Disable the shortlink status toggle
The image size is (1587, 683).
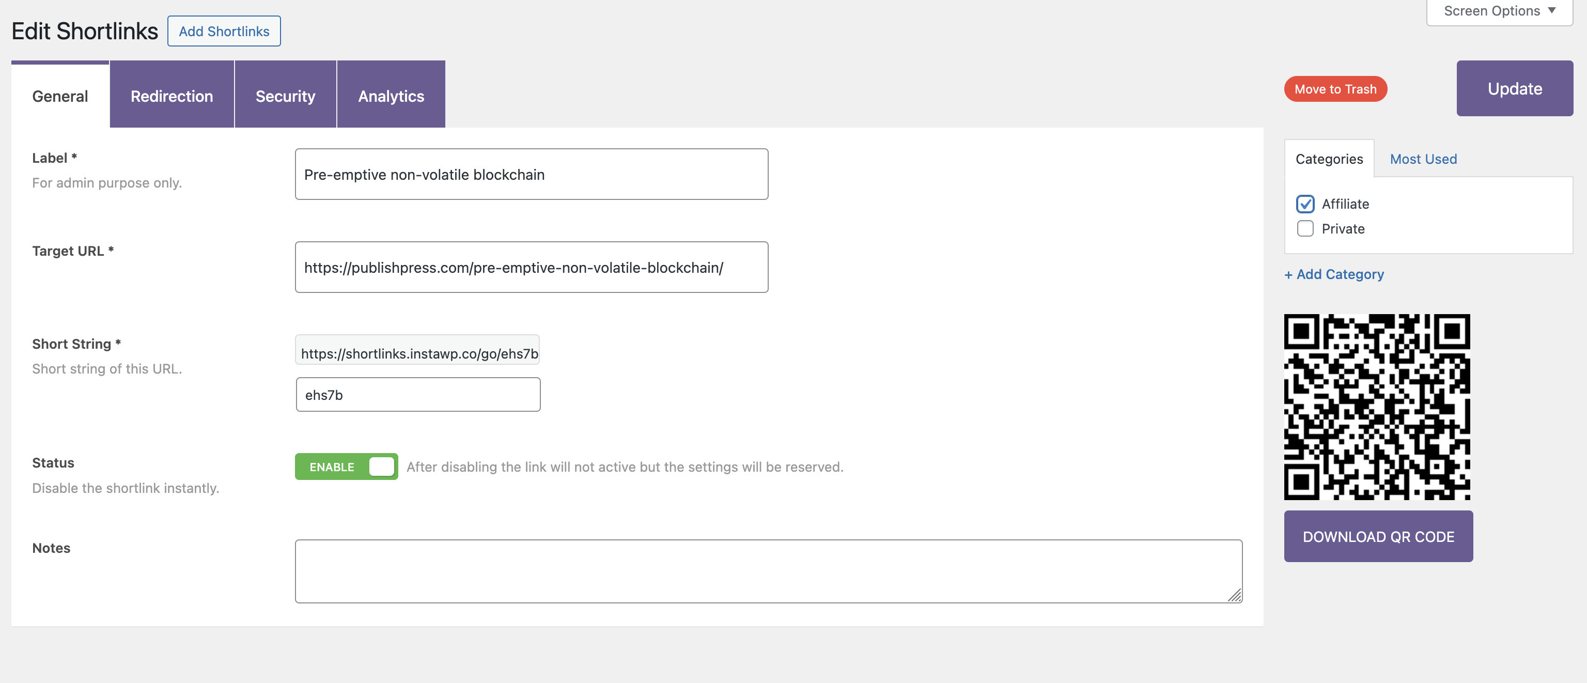346,467
